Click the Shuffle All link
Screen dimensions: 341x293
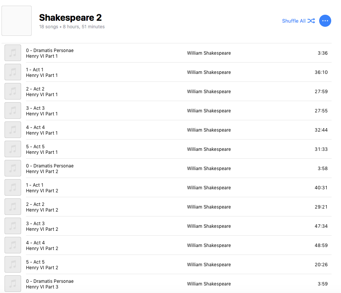298,21
